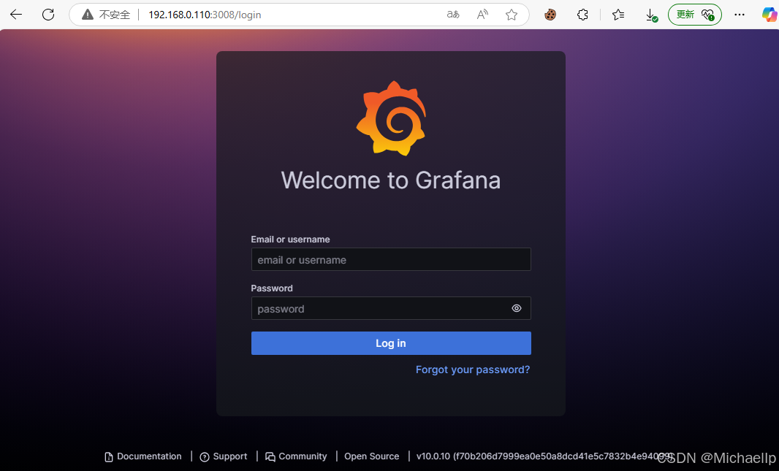This screenshot has width=779, height=471.
Task: Open the Community footer link
Action: click(296, 456)
